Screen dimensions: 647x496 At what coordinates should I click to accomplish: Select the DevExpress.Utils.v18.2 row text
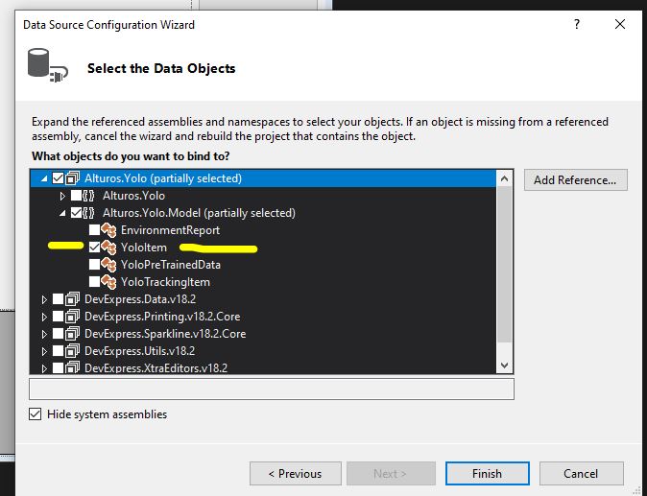[x=139, y=351]
